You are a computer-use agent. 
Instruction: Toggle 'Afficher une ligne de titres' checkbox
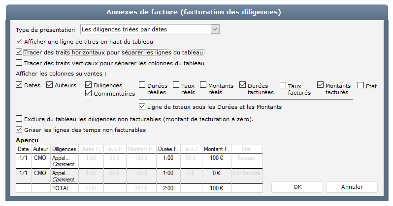point(19,41)
